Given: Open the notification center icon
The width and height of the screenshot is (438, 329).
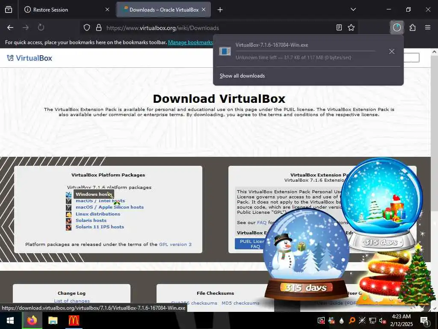Looking at the screenshot, I should (x=424, y=320).
